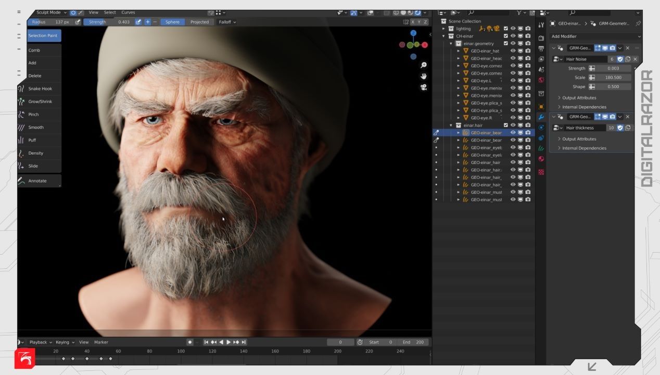Screen dimensions: 660x375
Task: Open the Select menu in the header
Action: 110,12
